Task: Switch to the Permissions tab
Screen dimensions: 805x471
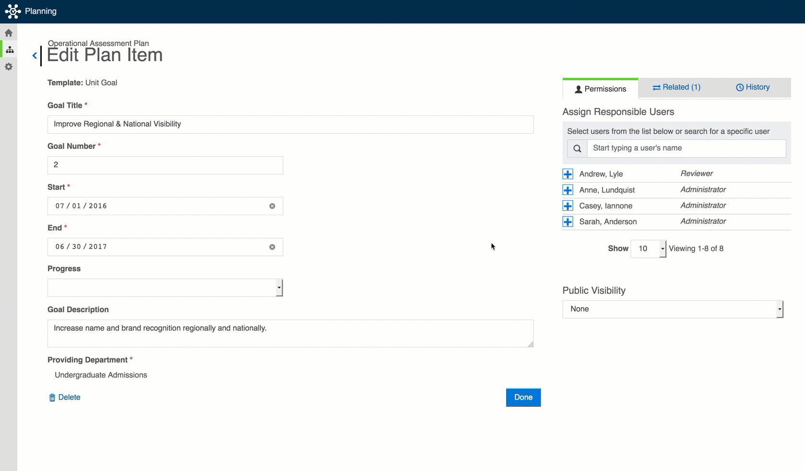Action: click(600, 89)
